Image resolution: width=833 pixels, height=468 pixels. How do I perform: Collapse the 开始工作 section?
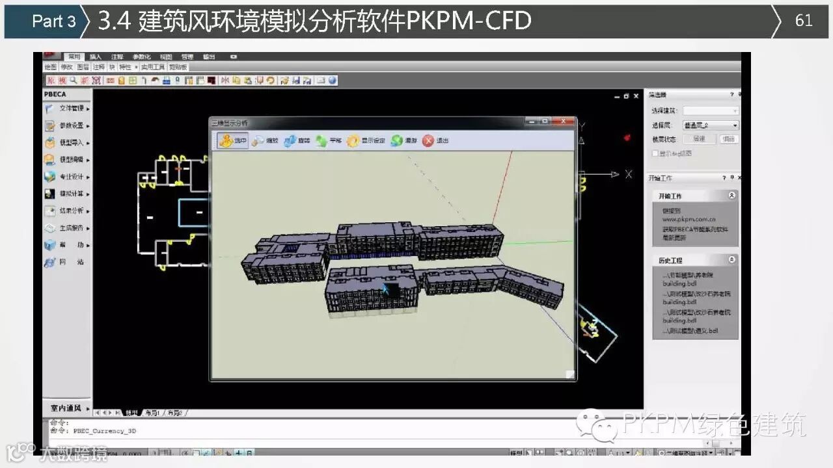[732, 196]
